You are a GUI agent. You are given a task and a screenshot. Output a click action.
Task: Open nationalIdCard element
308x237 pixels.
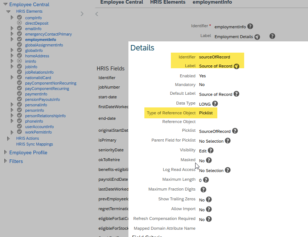click(x=38, y=78)
